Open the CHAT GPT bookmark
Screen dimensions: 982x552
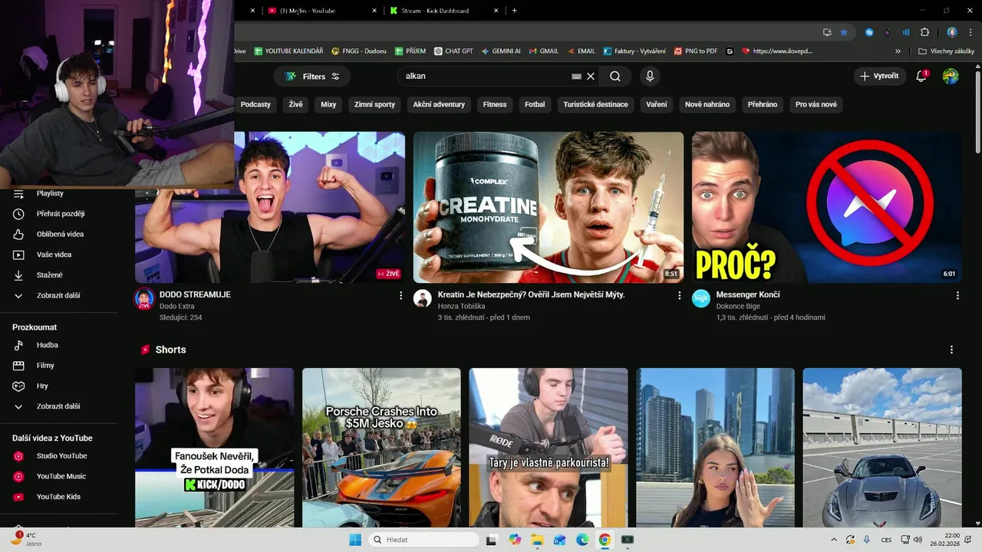pos(453,51)
